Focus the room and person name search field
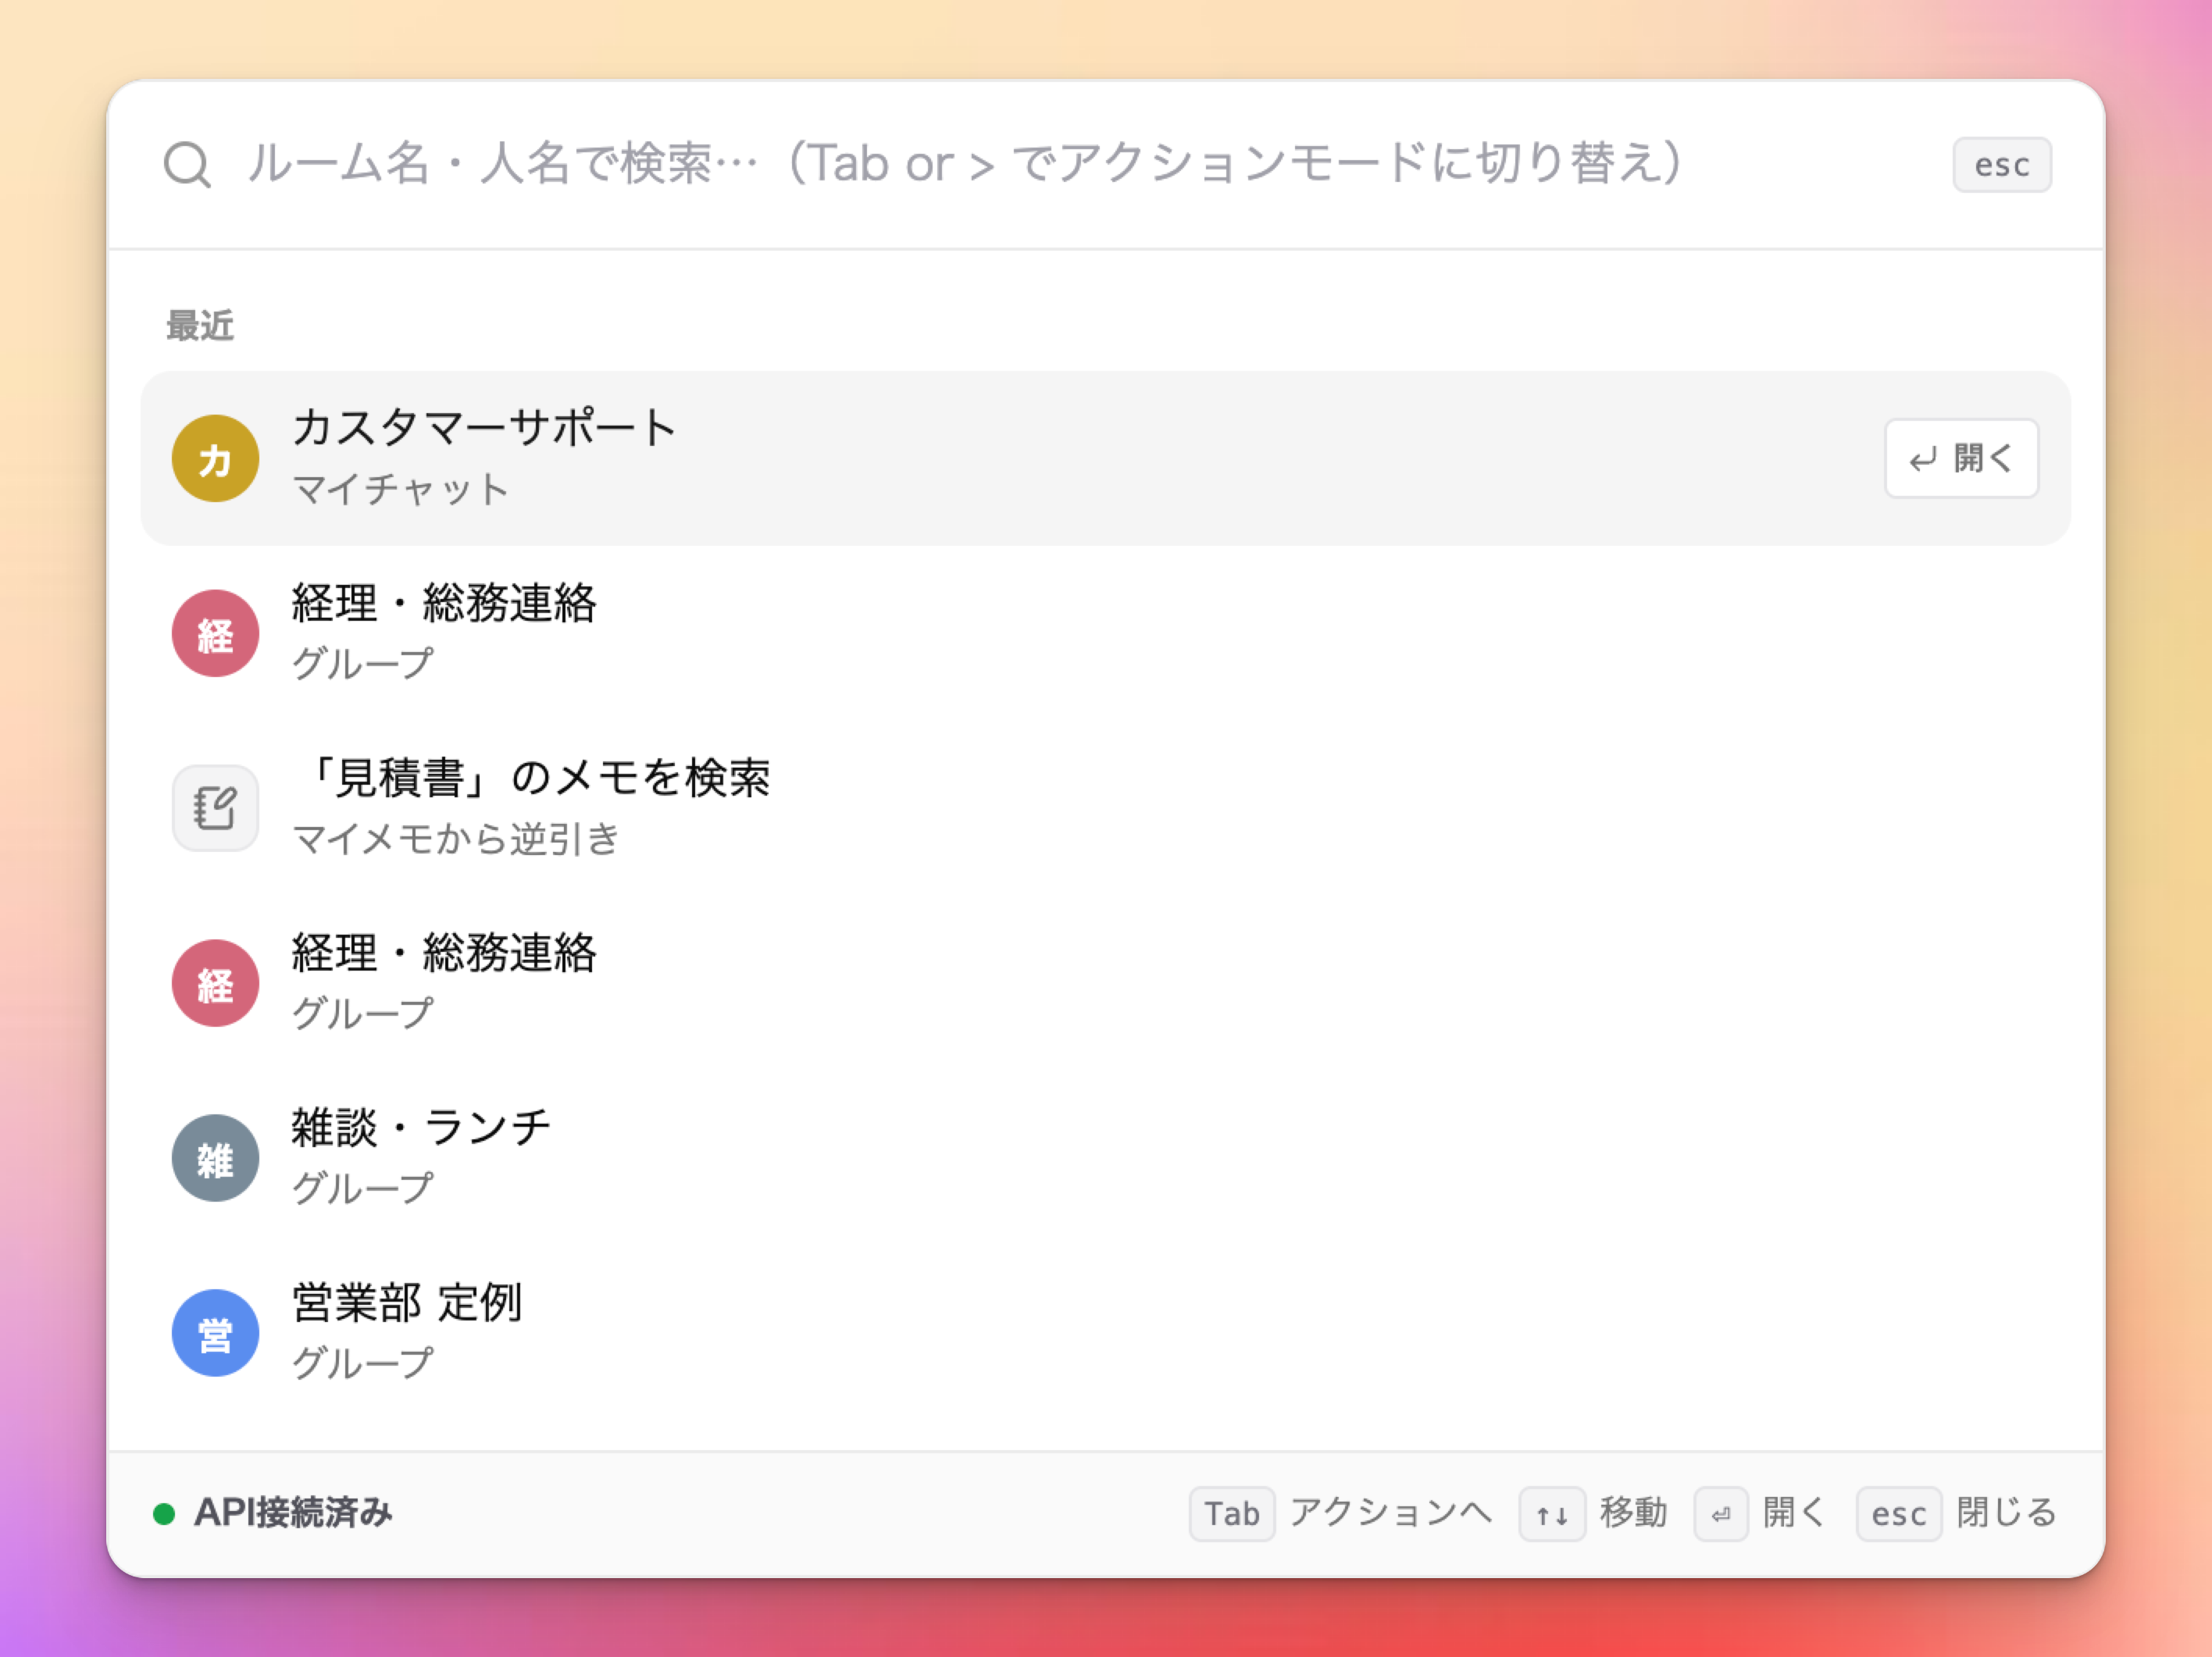This screenshot has width=2212, height=1657. [1080, 164]
